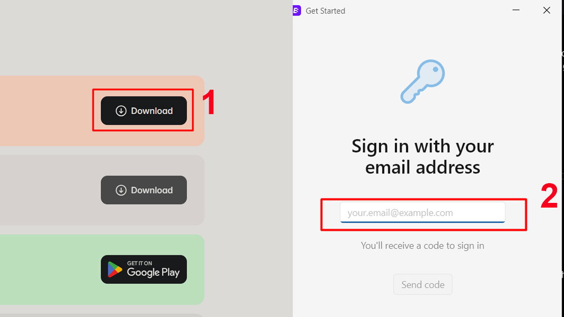Click the arrow icon in the gray Download button
Screen dimensions: 564x317
click(121, 190)
